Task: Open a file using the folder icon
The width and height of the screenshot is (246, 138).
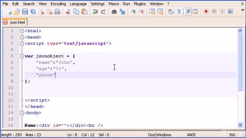Action: coord(17,12)
